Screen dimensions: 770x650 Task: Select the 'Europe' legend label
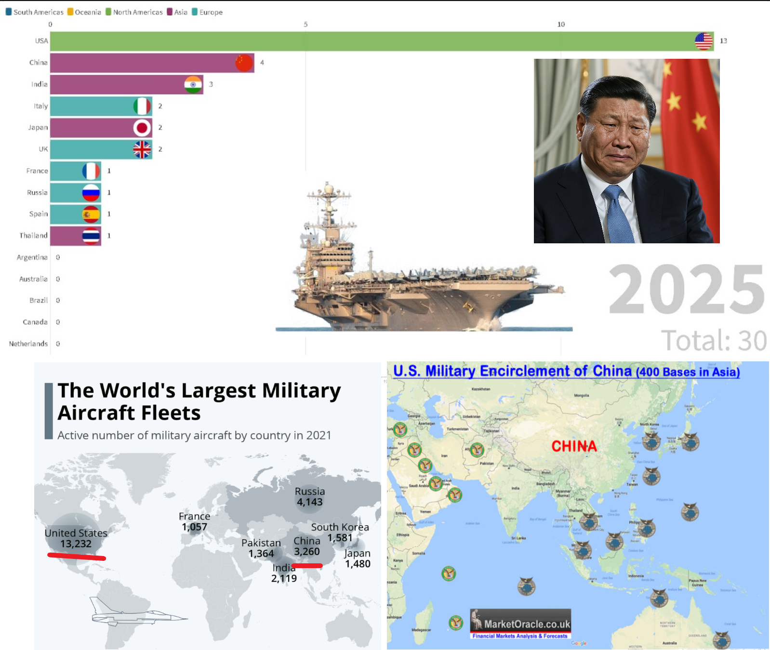[211, 12]
